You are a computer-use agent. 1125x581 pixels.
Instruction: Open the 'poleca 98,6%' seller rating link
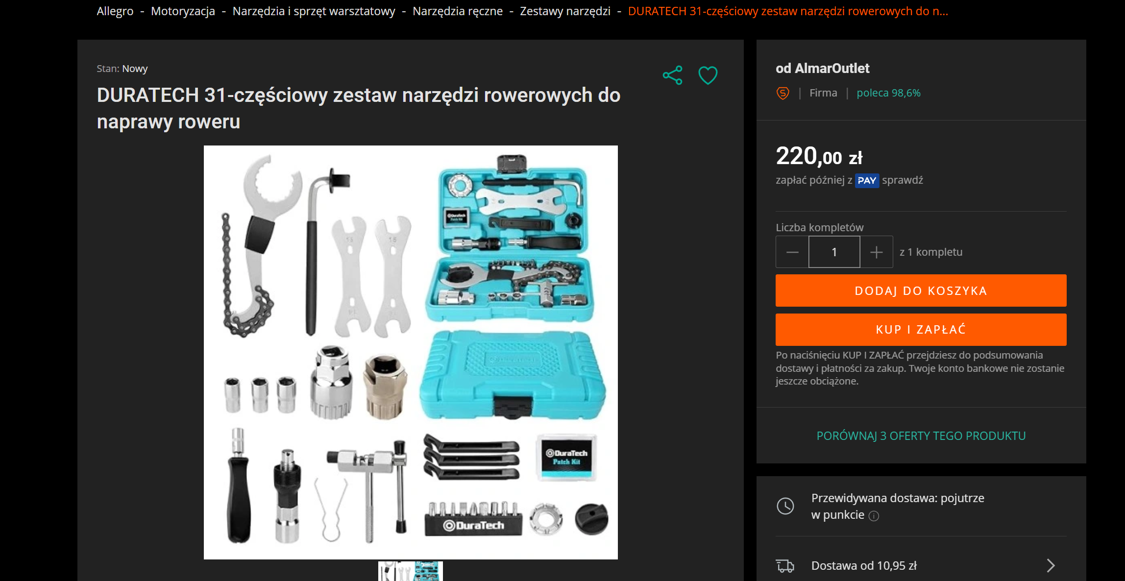tap(888, 93)
